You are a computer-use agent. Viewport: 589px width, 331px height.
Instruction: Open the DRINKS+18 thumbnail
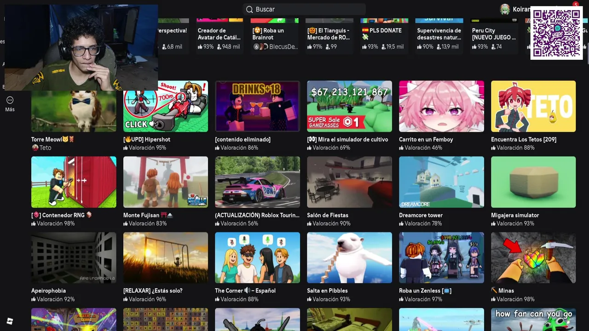(257, 106)
